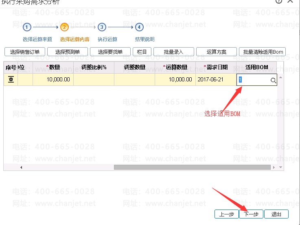Image resolution: width=300 pixels, height=225 pixels.
Task: Click the 需求日期 column header
Action: [216, 68]
